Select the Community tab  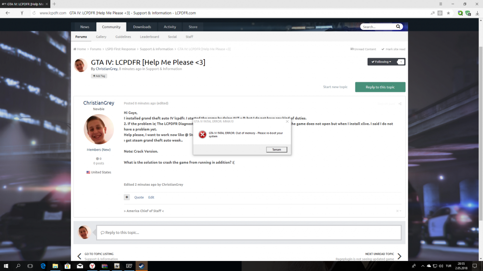111,27
